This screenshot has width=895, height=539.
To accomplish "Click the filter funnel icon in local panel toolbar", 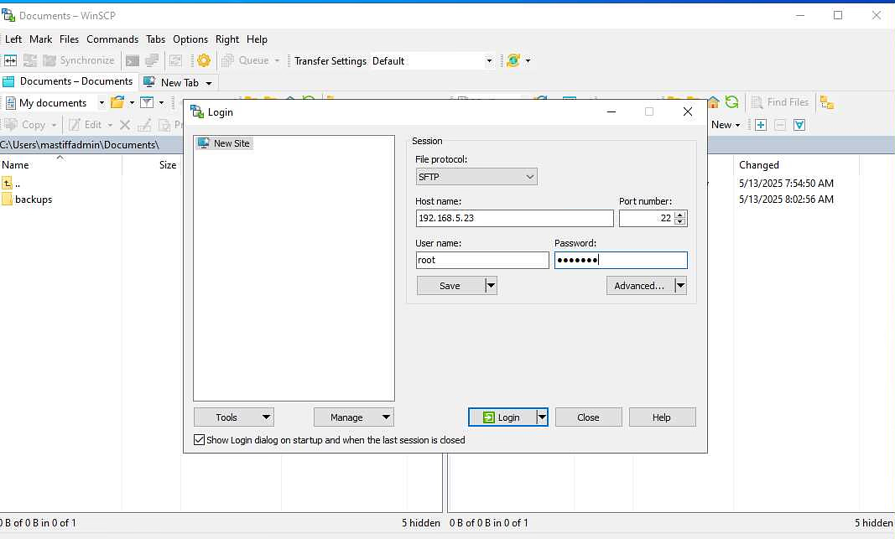I will [147, 102].
